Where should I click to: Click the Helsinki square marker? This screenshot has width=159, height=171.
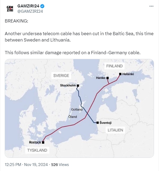120,74
